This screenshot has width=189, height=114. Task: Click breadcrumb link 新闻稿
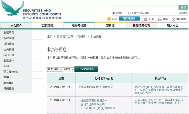pyautogui.click(x=81, y=37)
